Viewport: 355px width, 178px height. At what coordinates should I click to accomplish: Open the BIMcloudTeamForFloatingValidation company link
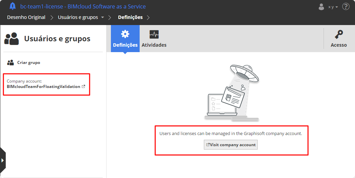(43, 87)
